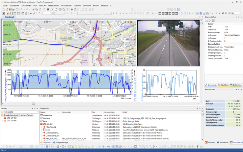Click inside the road video frame
Screen dimensions: 243x152
pyautogui.click(x=168, y=43)
